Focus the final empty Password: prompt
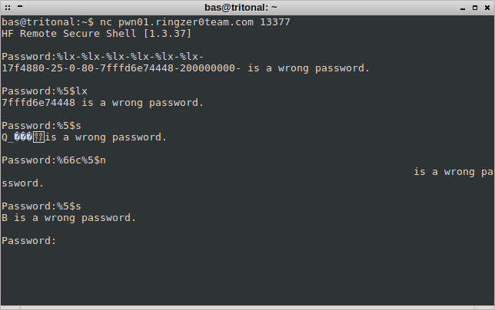The width and height of the screenshot is (495, 310). click(x=28, y=241)
